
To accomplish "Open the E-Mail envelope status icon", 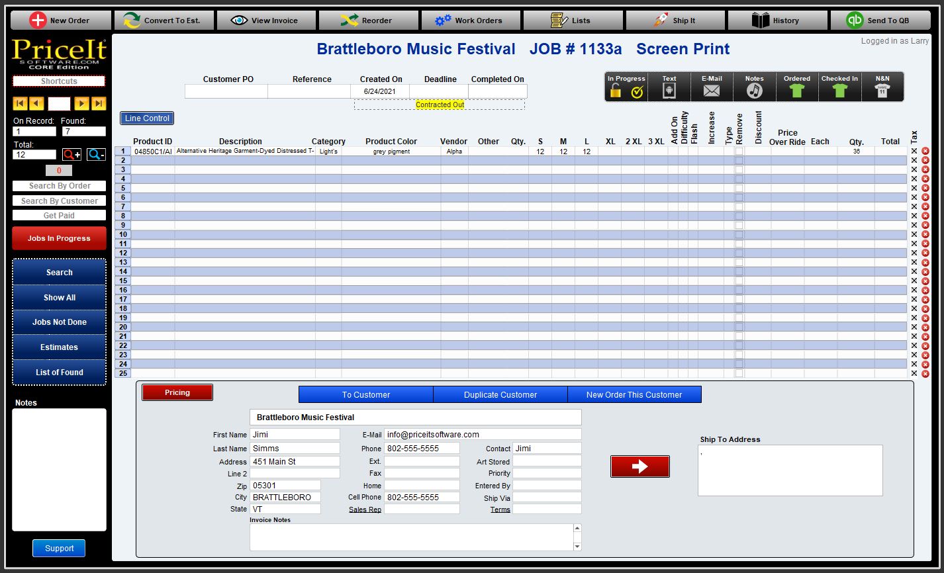I will coord(711,89).
